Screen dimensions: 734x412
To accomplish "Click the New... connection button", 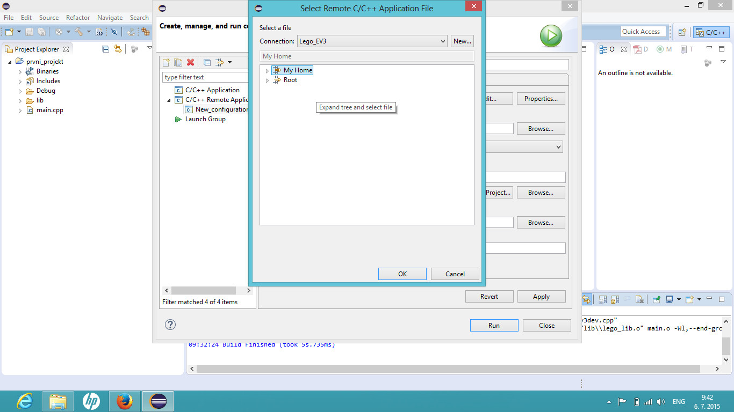I will click(x=462, y=41).
